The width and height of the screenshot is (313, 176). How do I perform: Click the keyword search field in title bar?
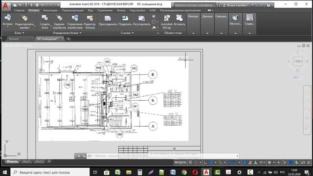(x=195, y=5)
